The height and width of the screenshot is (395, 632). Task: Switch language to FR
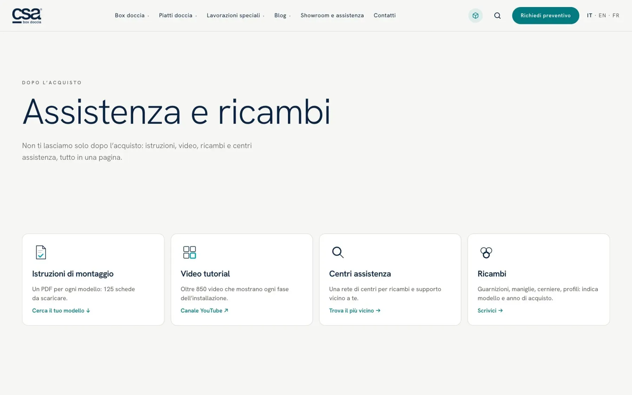coord(616,15)
